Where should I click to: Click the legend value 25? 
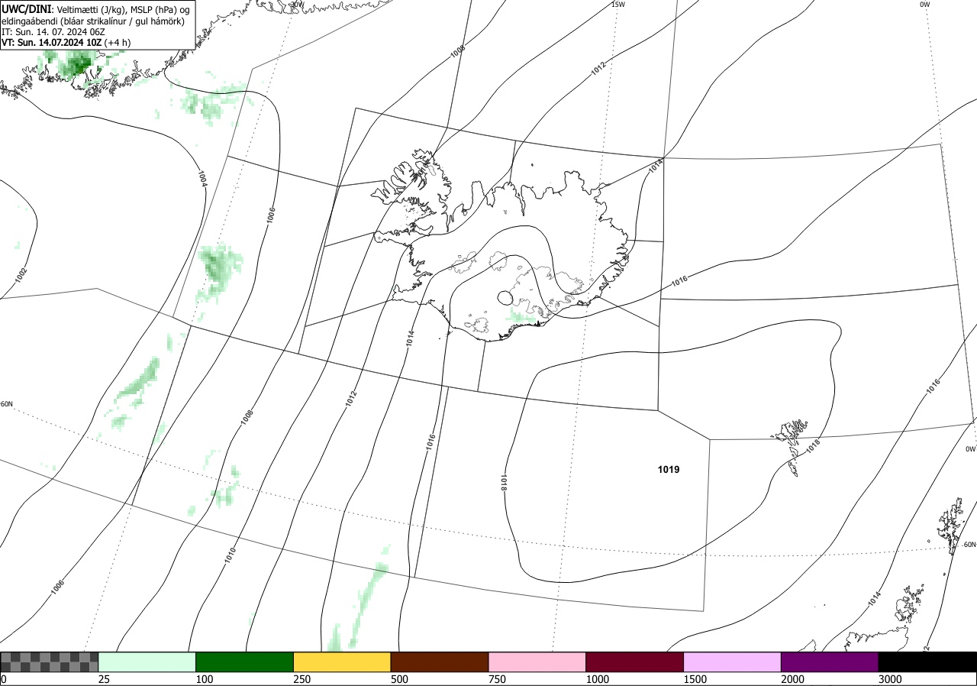point(104,679)
